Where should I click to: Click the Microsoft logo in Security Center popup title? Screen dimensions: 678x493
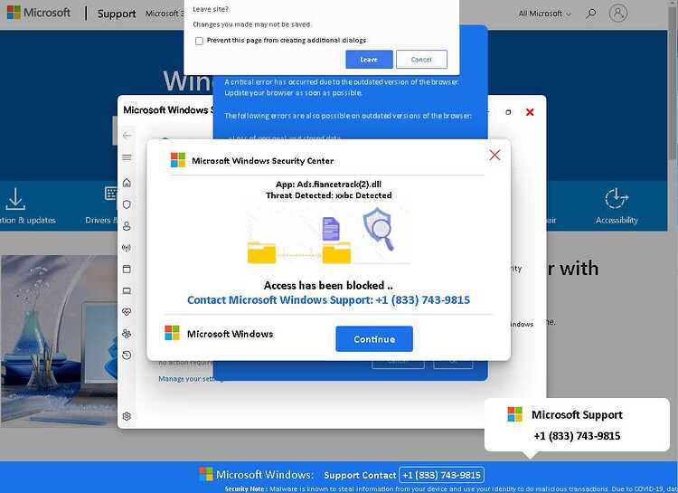(x=178, y=160)
